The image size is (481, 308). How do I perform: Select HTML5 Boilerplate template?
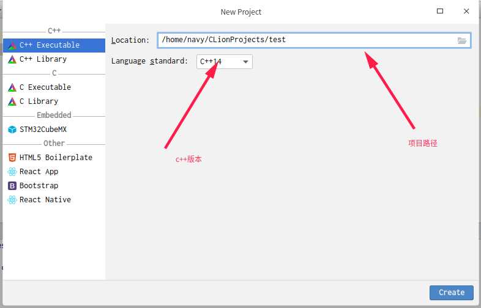(54, 158)
